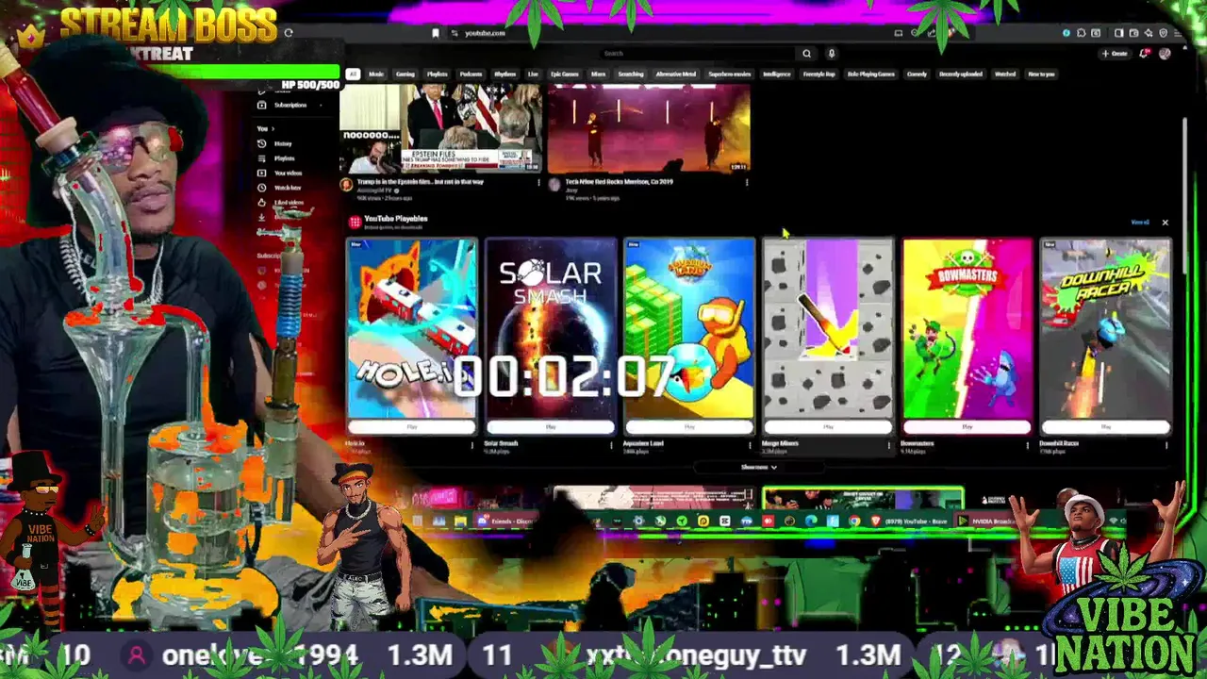Expand the You section in sidebar

click(265, 128)
